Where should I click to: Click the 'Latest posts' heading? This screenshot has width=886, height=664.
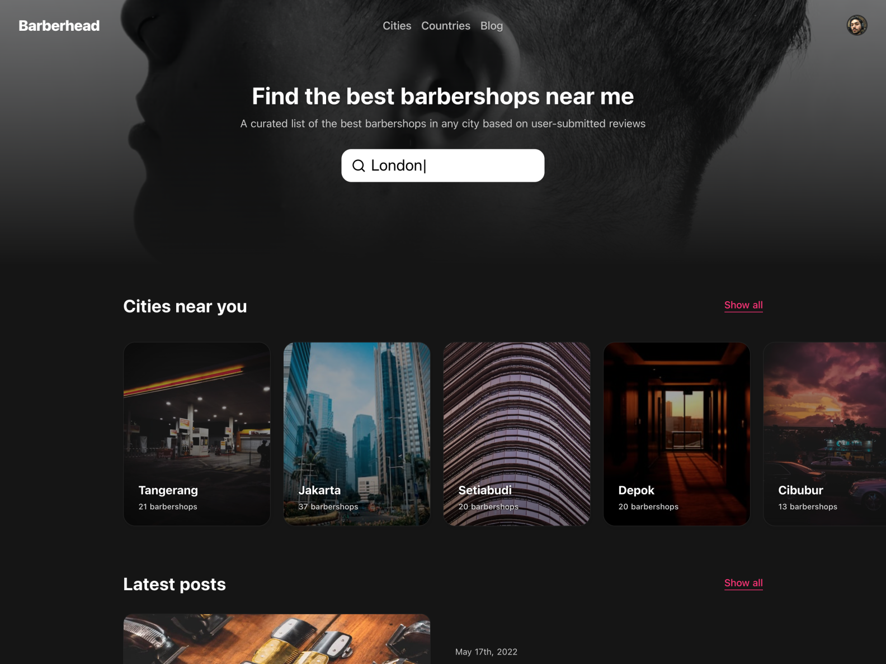[175, 584]
